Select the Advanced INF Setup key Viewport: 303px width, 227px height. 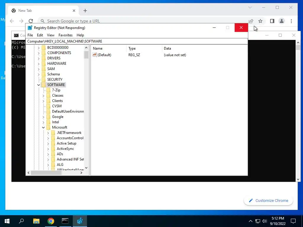tap(70, 159)
